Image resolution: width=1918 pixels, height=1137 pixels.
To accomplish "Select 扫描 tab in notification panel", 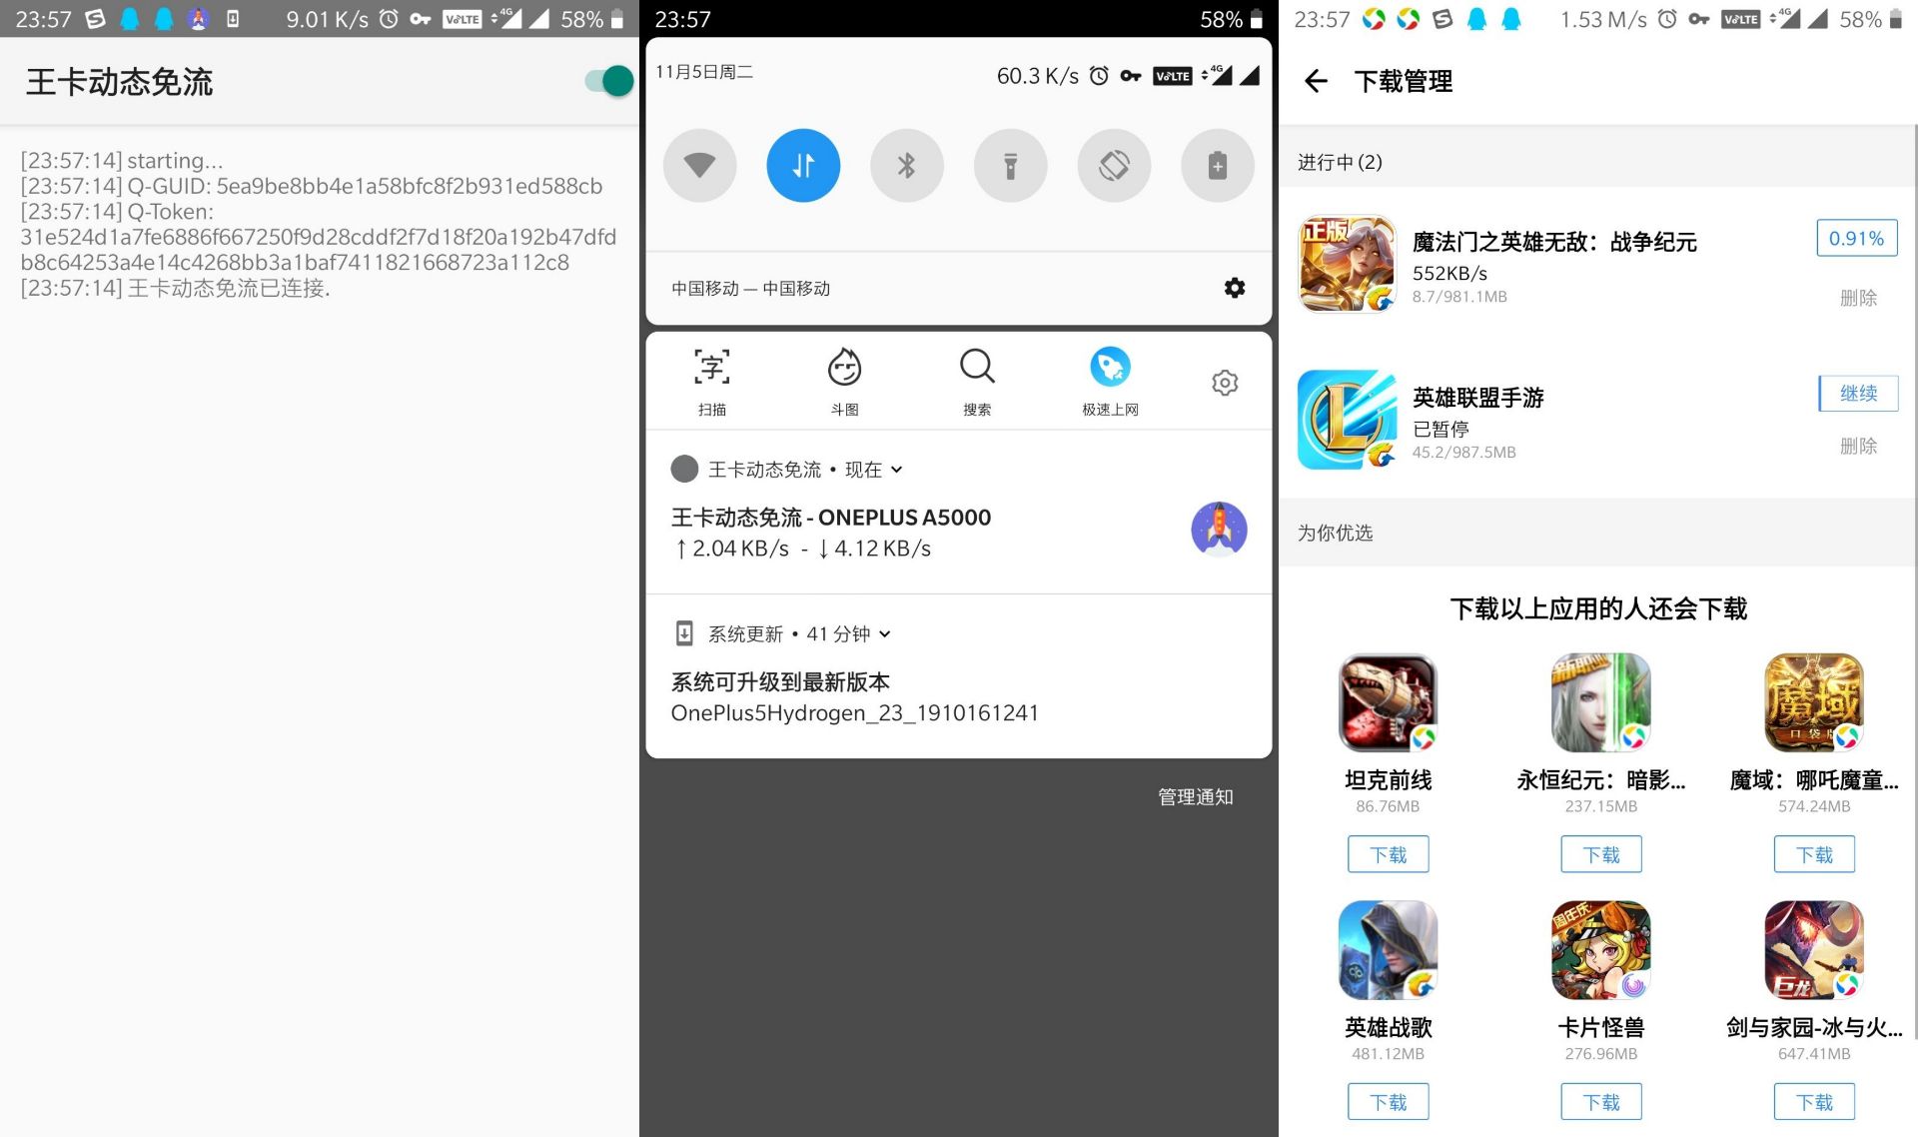I will (714, 382).
